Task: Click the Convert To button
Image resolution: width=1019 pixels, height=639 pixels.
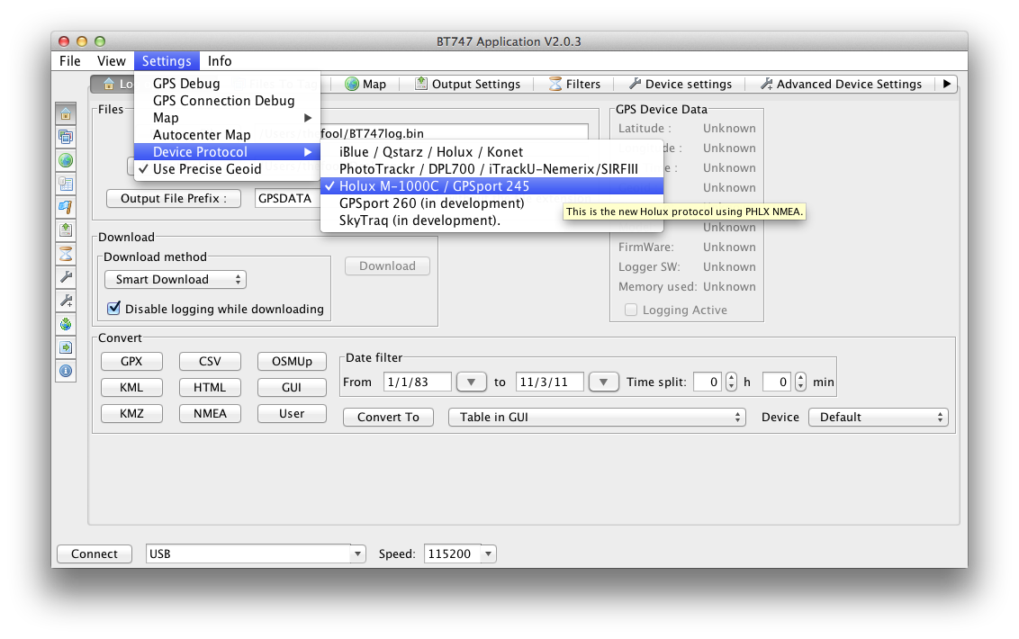Action: [388, 418]
